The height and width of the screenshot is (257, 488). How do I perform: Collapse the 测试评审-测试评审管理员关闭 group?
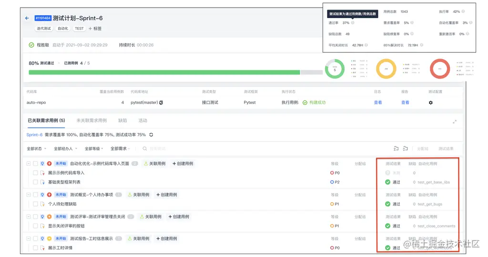click(x=29, y=216)
